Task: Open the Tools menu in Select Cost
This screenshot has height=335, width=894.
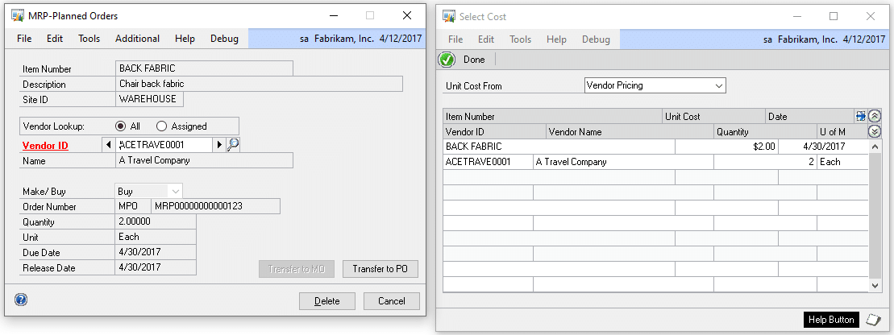Action: [520, 39]
